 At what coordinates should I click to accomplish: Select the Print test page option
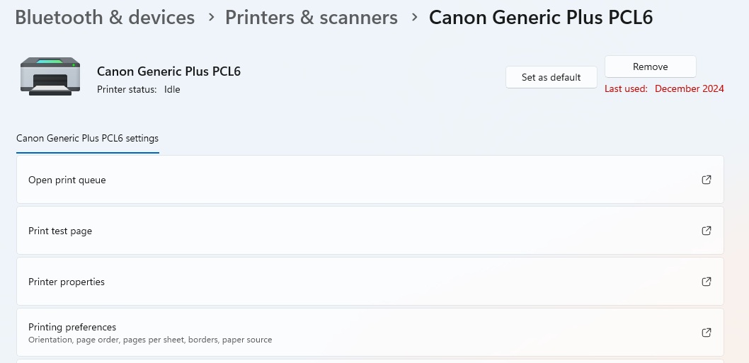point(60,231)
